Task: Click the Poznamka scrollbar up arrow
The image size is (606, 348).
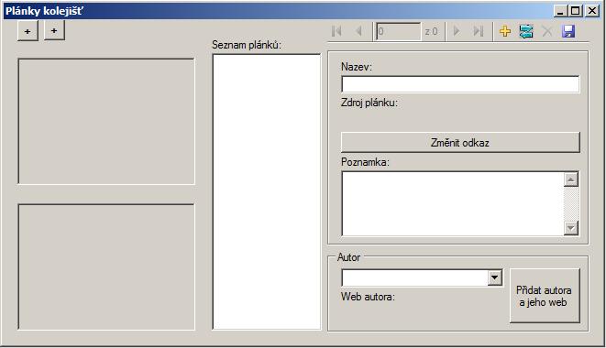Action: click(571, 179)
